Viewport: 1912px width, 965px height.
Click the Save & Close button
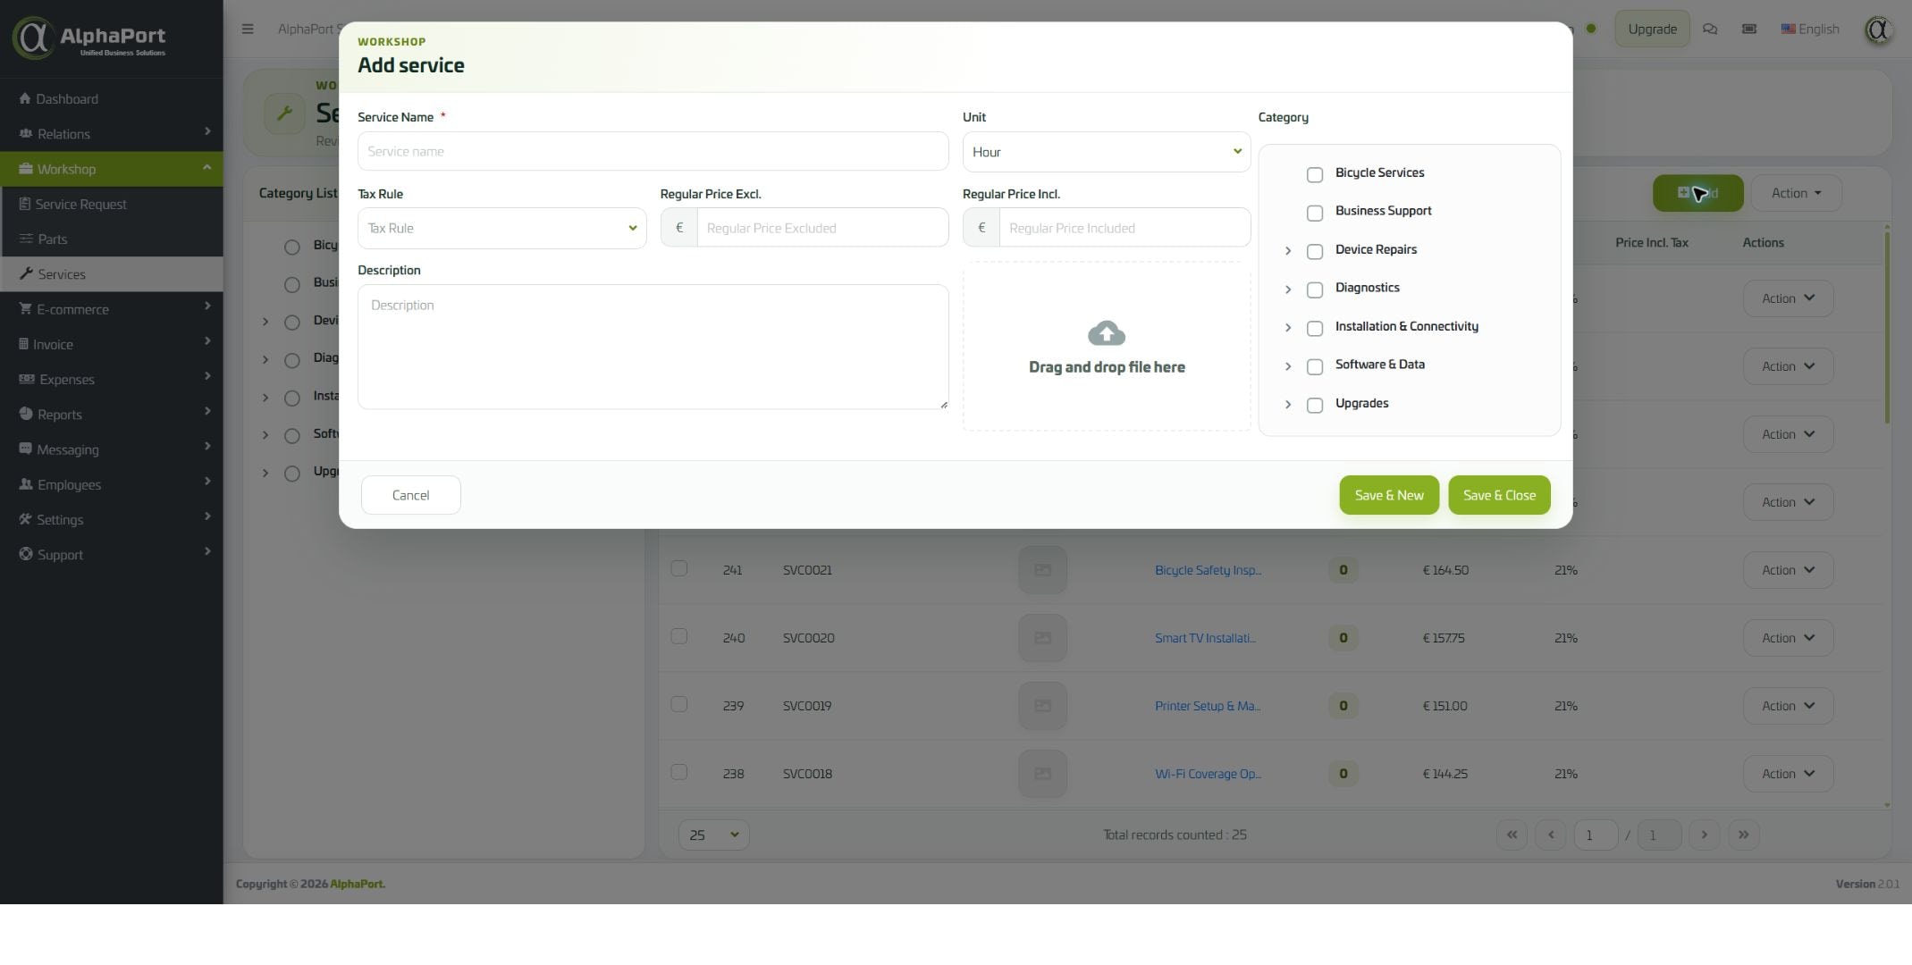pyautogui.click(x=1499, y=495)
